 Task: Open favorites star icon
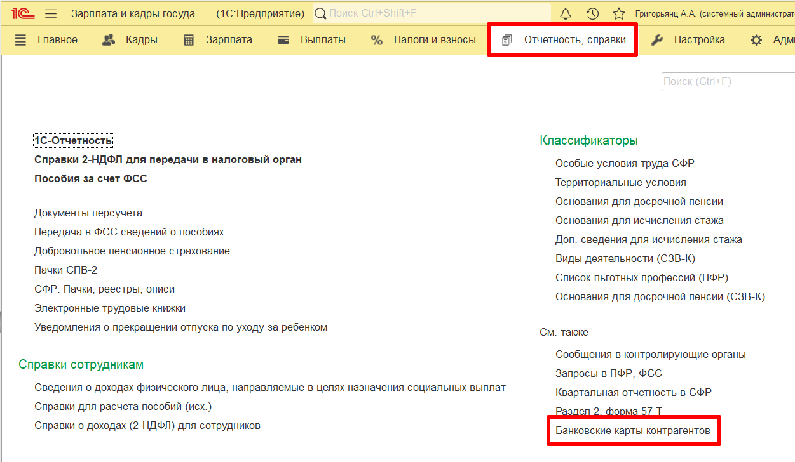point(618,13)
